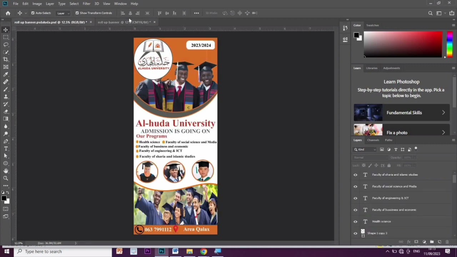Toggle Show Transform Controls checkbox
Screen dimensions: 457x257
tap(77, 13)
